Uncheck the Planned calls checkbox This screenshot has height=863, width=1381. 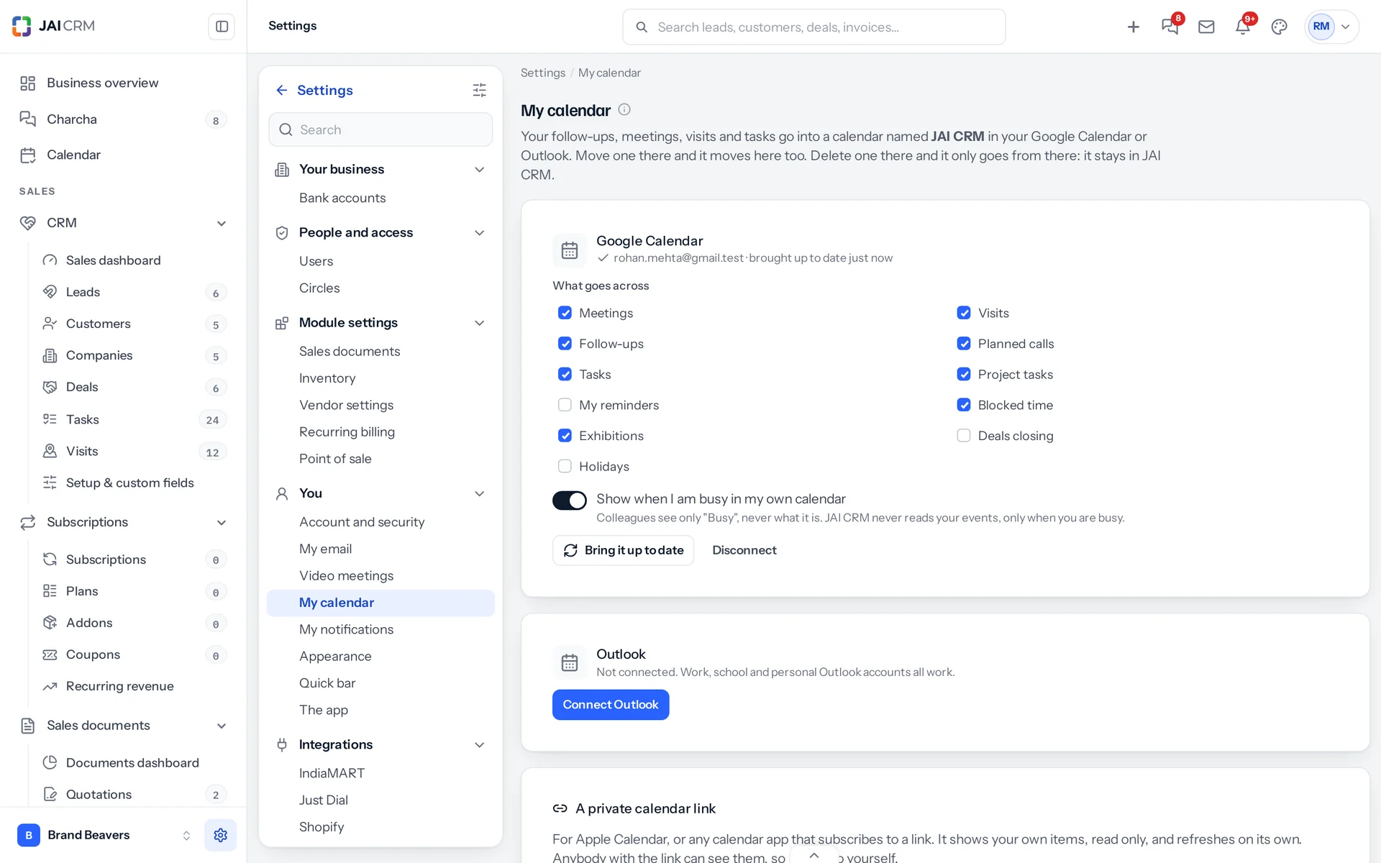point(964,344)
